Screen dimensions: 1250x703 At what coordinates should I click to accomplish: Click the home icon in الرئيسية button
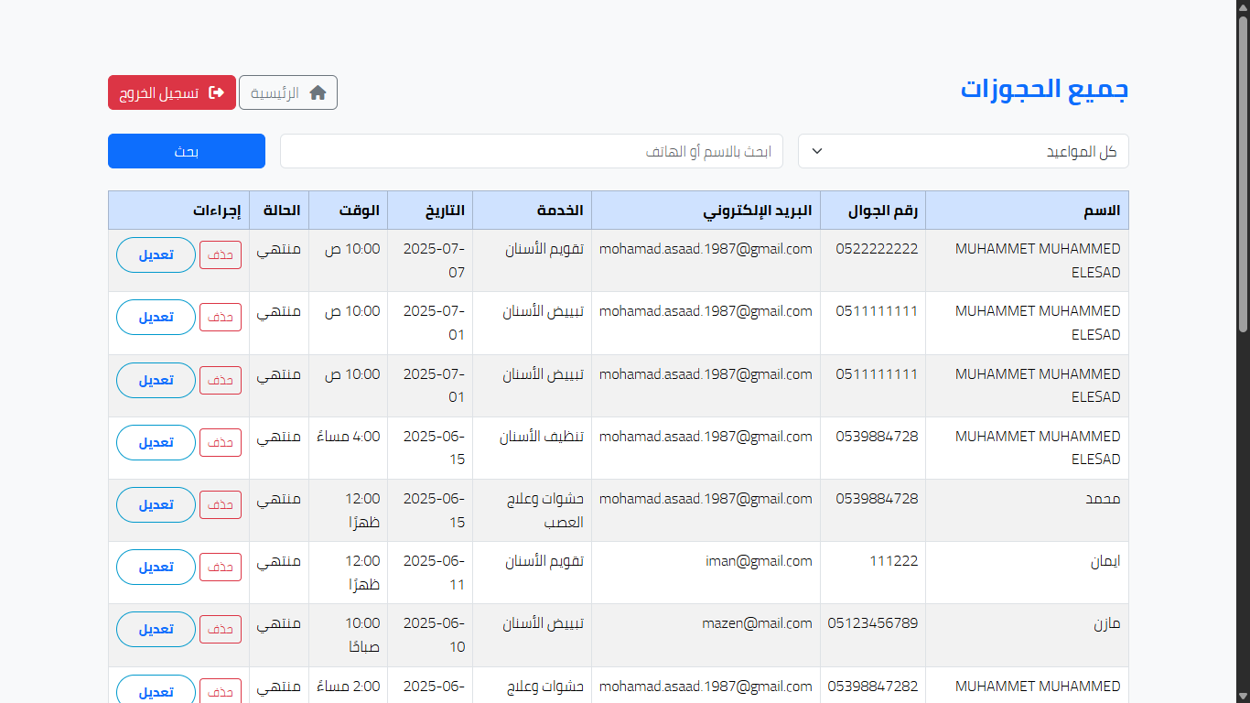(x=318, y=92)
